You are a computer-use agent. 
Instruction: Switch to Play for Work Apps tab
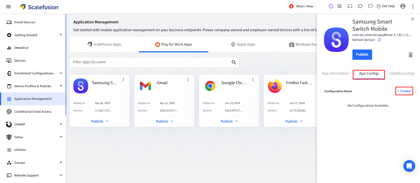pos(174,45)
